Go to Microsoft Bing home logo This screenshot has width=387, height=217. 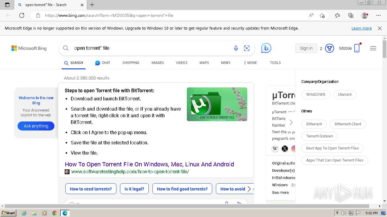(29, 48)
